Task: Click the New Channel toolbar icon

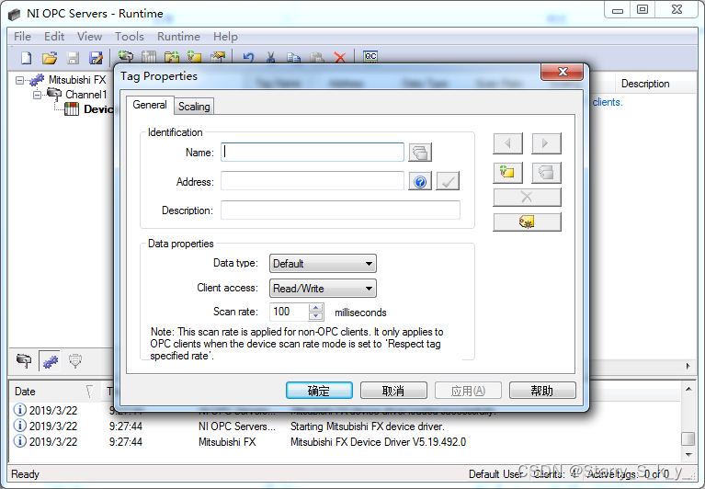Action: point(125,57)
